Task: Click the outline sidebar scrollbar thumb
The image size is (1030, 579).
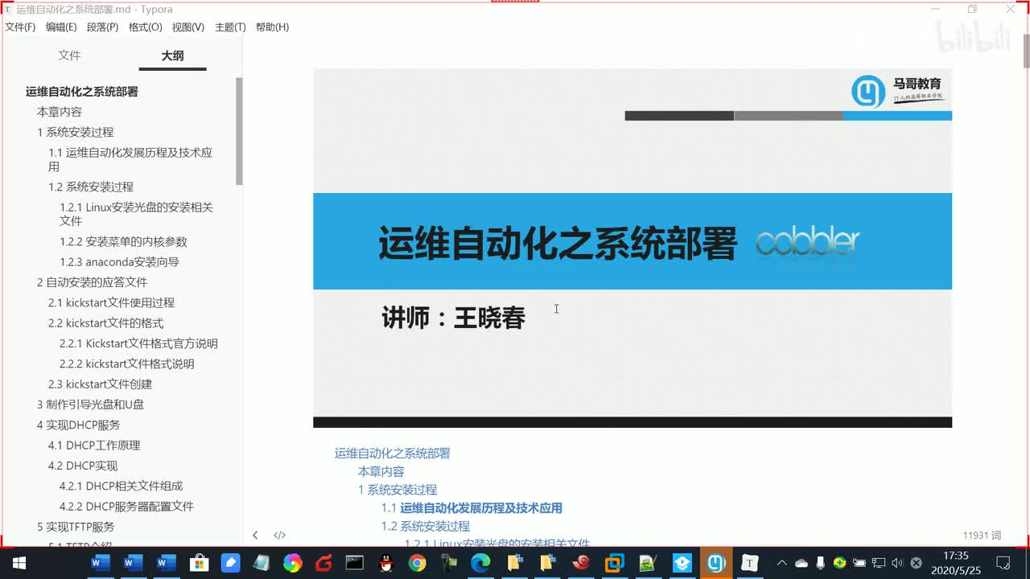Action: [x=239, y=132]
